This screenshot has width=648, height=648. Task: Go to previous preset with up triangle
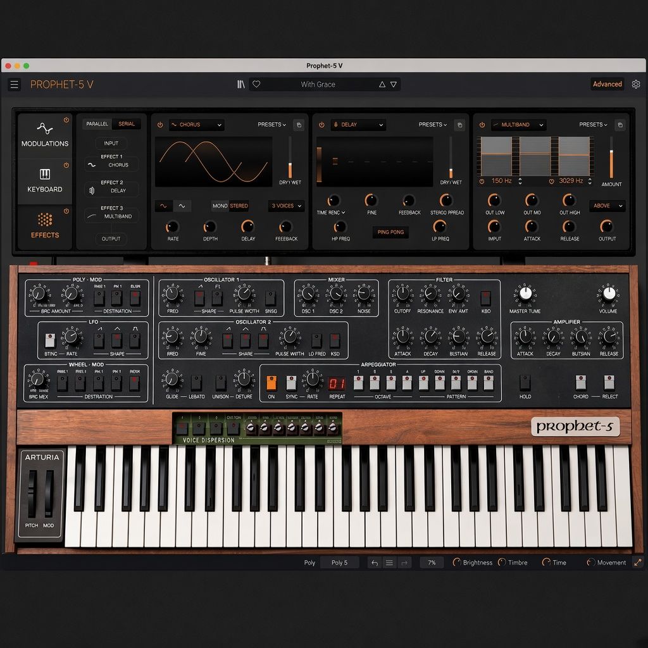pos(382,84)
